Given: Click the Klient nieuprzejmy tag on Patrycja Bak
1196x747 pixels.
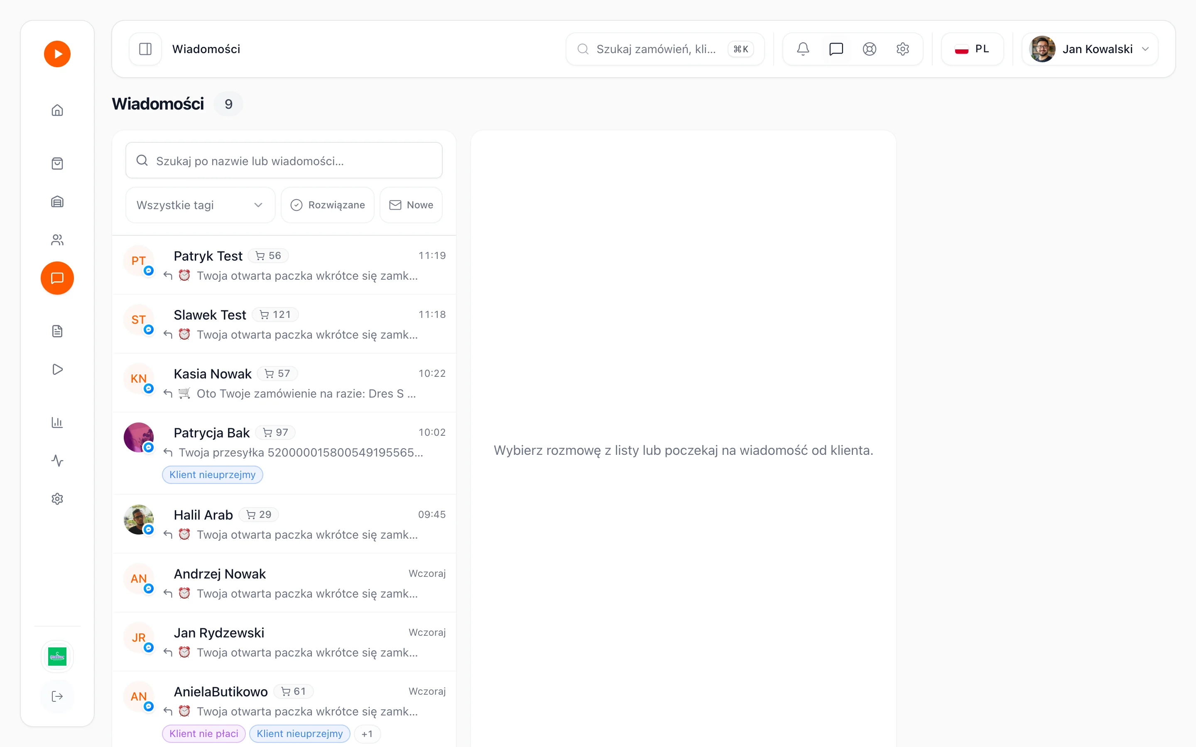Looking at the screenshot, I should coord(213,475).
